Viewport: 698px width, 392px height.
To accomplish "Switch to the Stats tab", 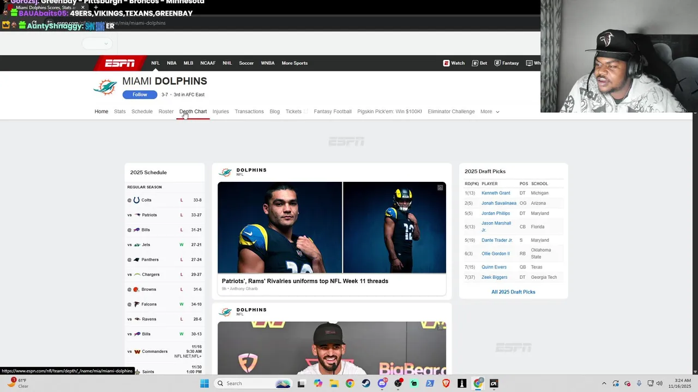I will point(120,112).
